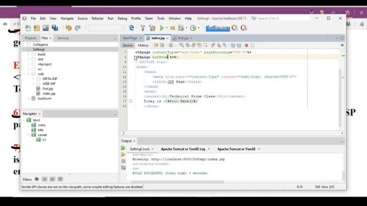Click the Attach profiler clock icon
This screenshot has width=367, height=206.
point(193,28)
